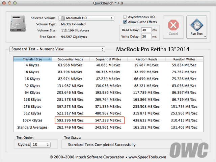Open Standard Test – Numeric View dropdown
Image resolution: width=216 pixels, height=162 pixels.
[x=57, y=49]
